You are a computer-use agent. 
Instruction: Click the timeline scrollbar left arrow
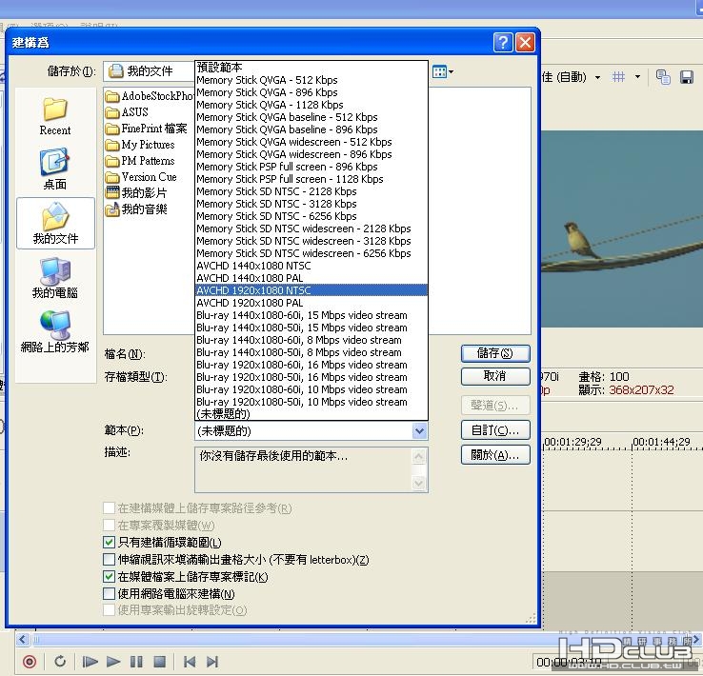[x=23, y=639]
